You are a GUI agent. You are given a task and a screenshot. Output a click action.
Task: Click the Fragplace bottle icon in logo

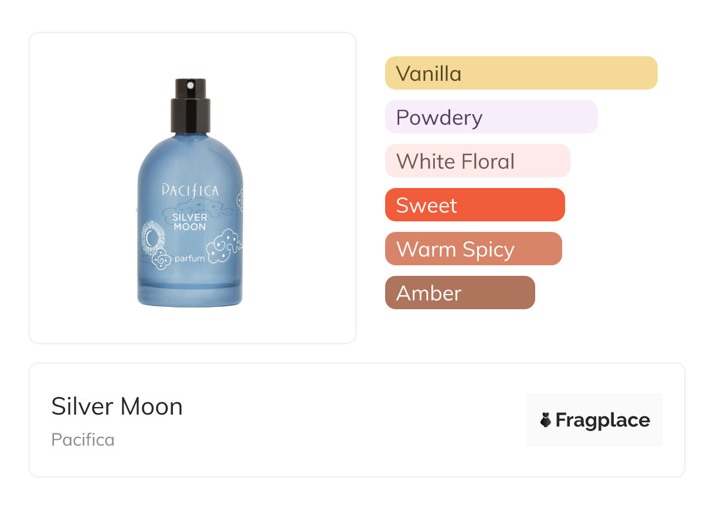pos(546,420)
